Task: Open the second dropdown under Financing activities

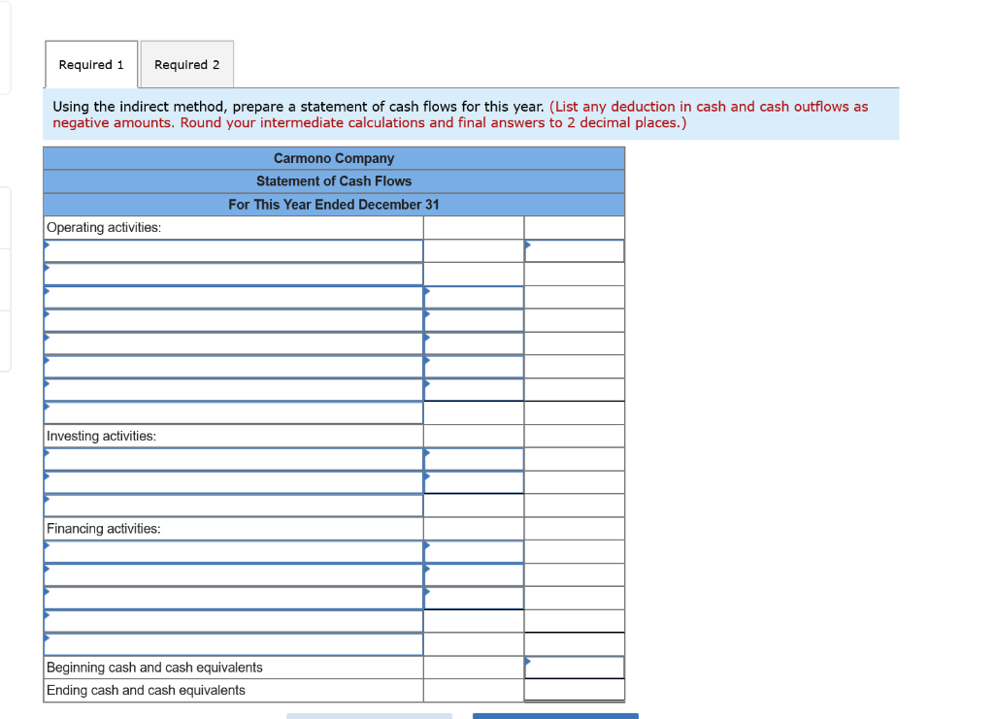Action: (233, 574)
